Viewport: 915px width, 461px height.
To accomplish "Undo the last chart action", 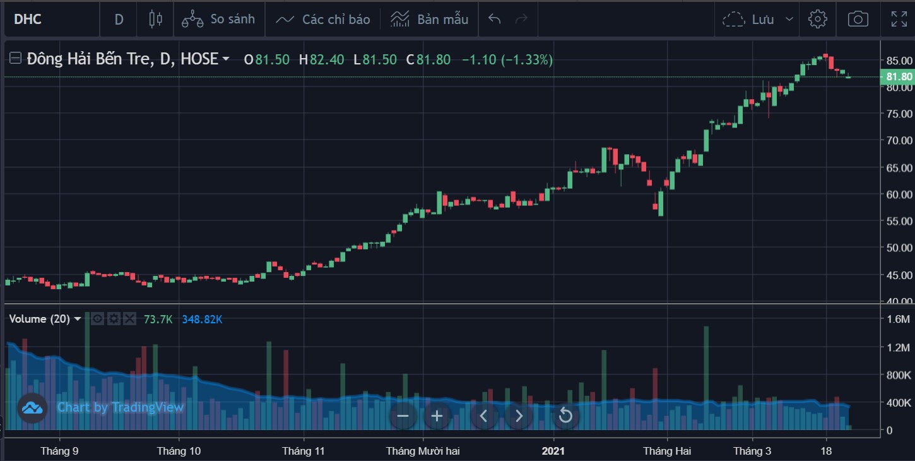I will 495,19.
